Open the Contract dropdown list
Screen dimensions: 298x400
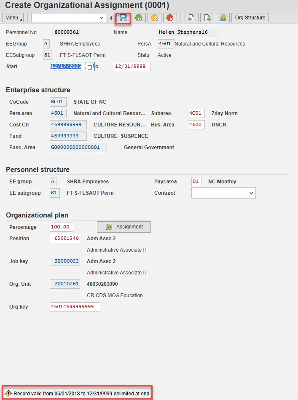coord(251,193)
